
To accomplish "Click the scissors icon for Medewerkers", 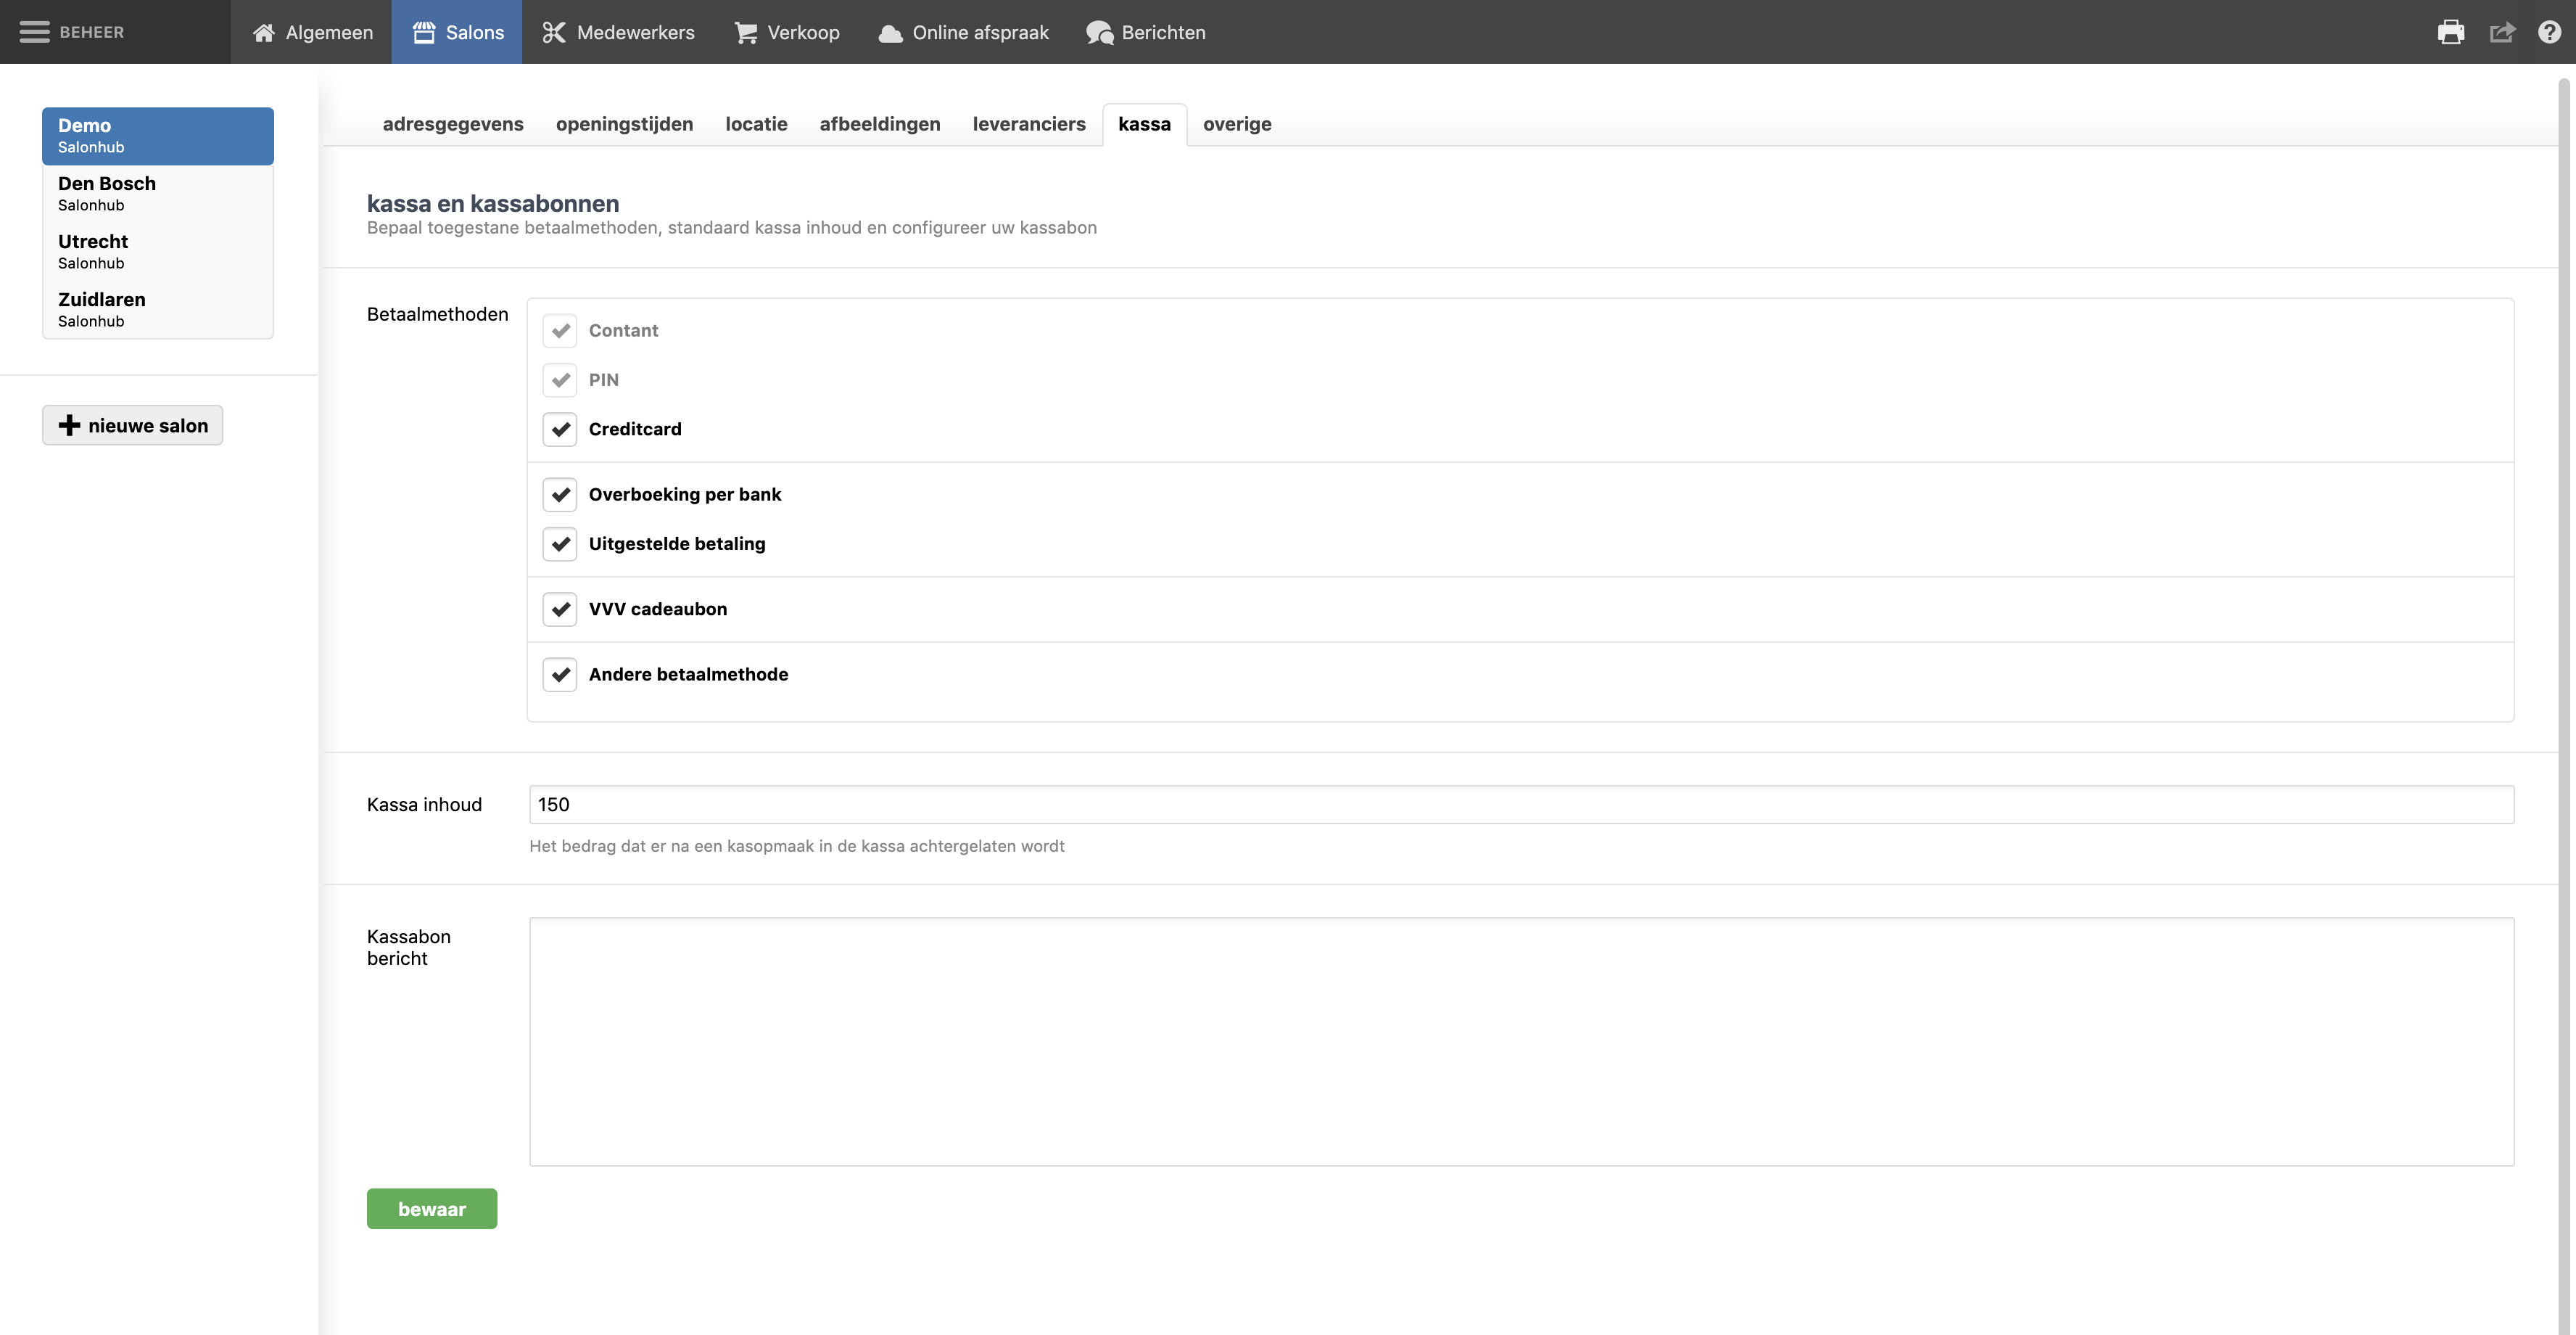I will pyautogui.click(x=554, y=33).
